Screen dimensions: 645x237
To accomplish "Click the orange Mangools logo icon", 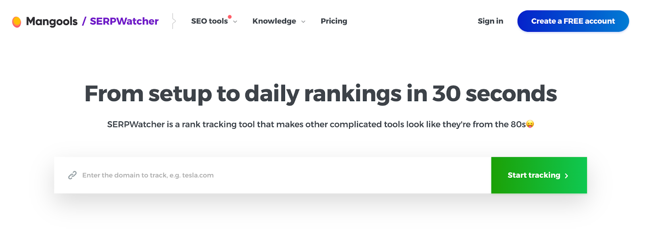I will [x=17, y=22].
